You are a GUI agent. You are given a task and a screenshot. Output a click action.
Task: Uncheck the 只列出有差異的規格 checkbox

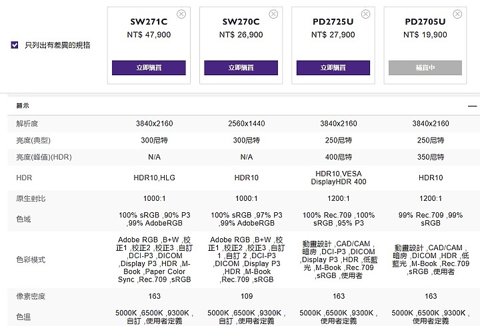15,45
